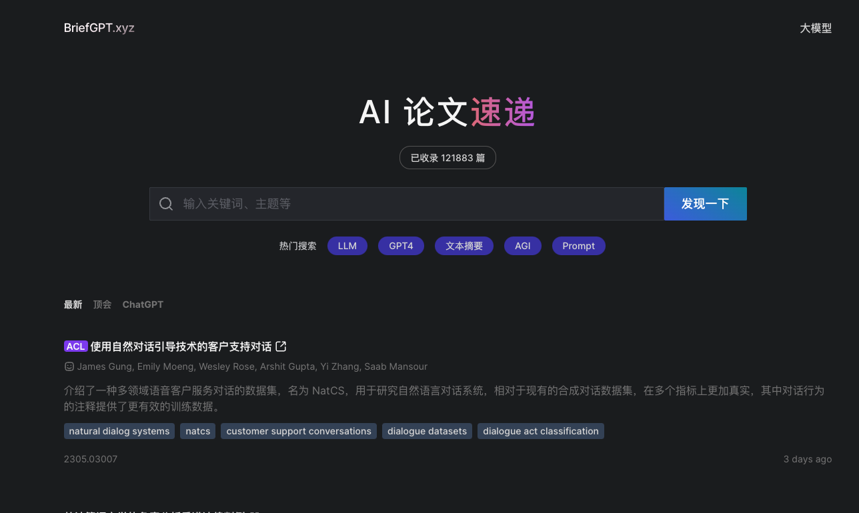Open the 大模型 menu item
Image resolution: width=859 pixels, height=513 pixels.
pos(816,28)
